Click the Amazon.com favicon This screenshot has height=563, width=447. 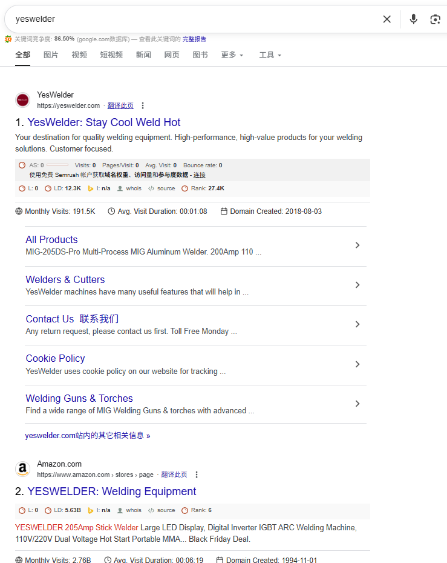click(23, 469)
